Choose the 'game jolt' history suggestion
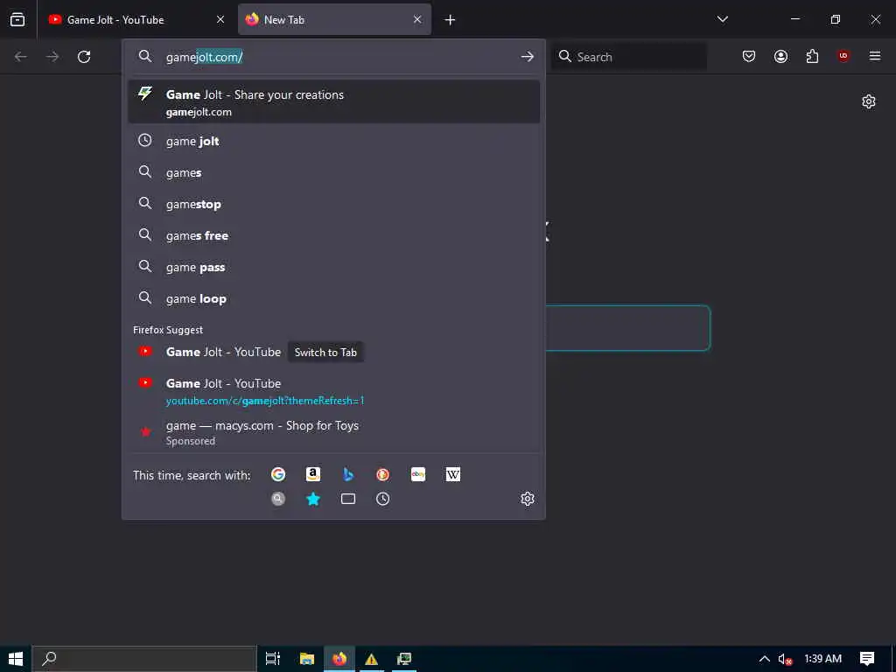 (x=333, y=141)
